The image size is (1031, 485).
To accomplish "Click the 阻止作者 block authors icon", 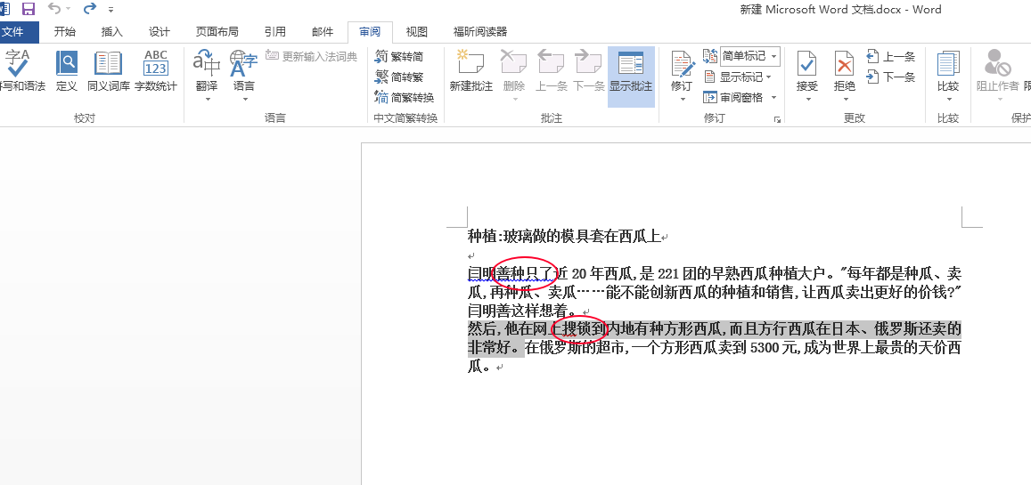I will (997, 64).
